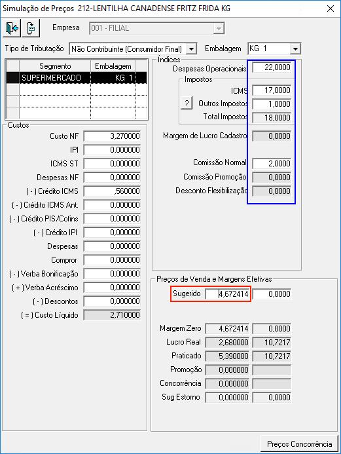
Task: Click the Verba Bonificação field
Action: coord(112,274)
